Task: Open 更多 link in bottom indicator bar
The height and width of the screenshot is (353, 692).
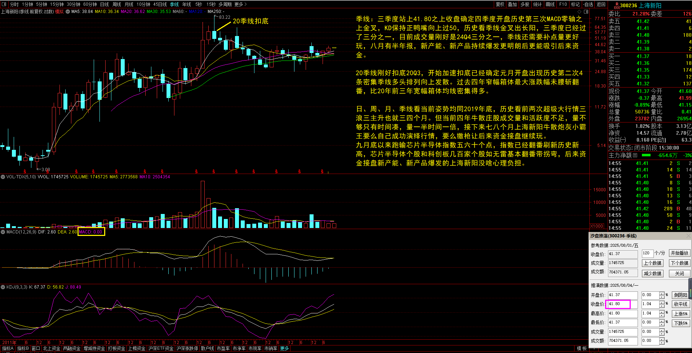Action: pos(284,348)
